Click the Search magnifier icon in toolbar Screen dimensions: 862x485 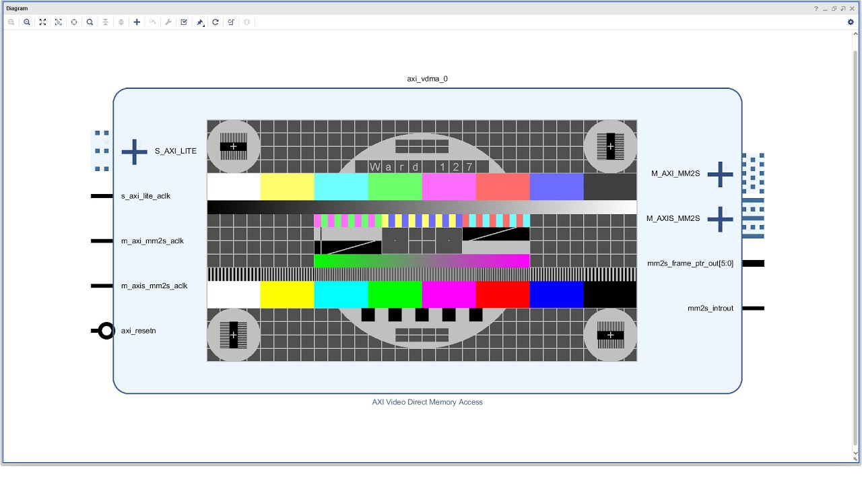click(90, 22)
